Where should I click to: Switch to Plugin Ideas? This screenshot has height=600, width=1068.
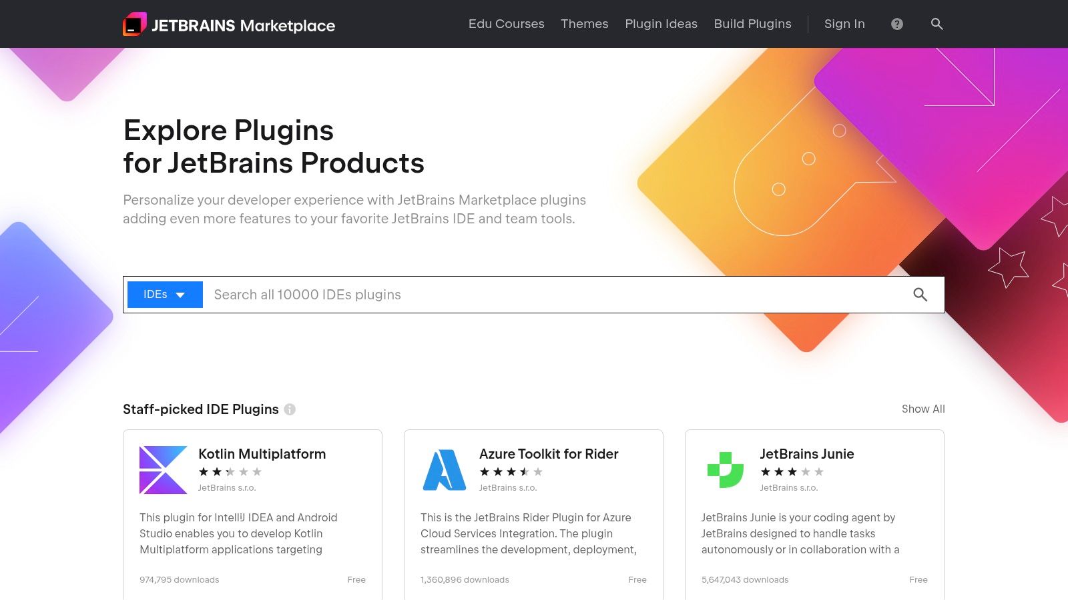pyautogui.click(x=661, y=24)
